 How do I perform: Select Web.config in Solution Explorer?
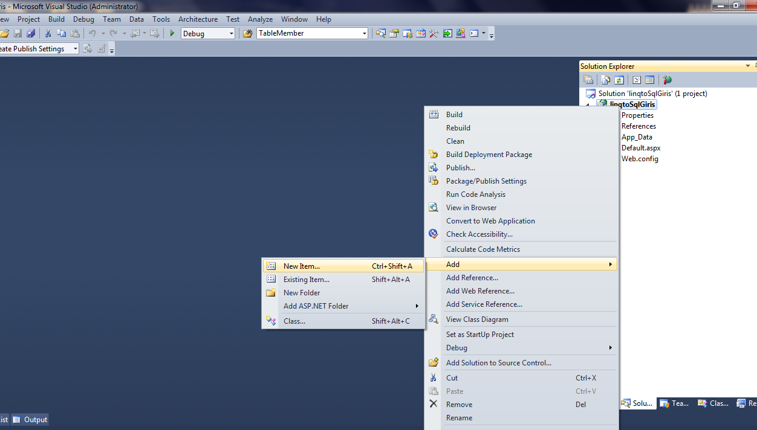tap(640, 159)
